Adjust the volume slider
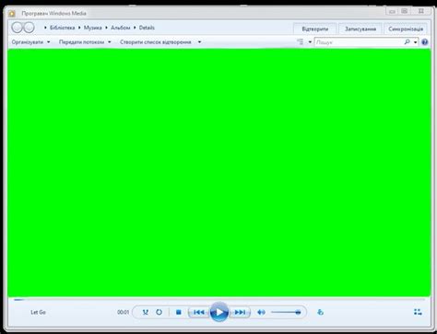437x334 pixels. 286,312
